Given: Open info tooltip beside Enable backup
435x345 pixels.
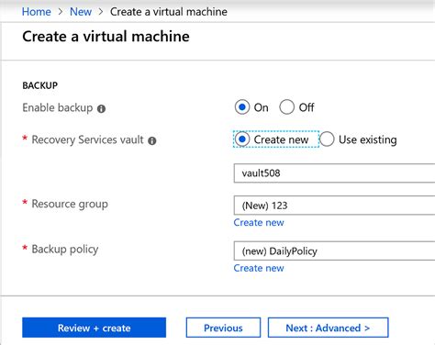Looking at the screenshot, I should [101, 108].
